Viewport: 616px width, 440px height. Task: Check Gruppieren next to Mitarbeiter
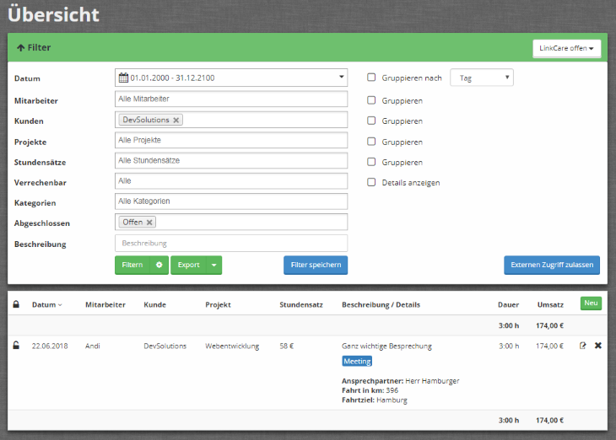(x=371, y=100)
